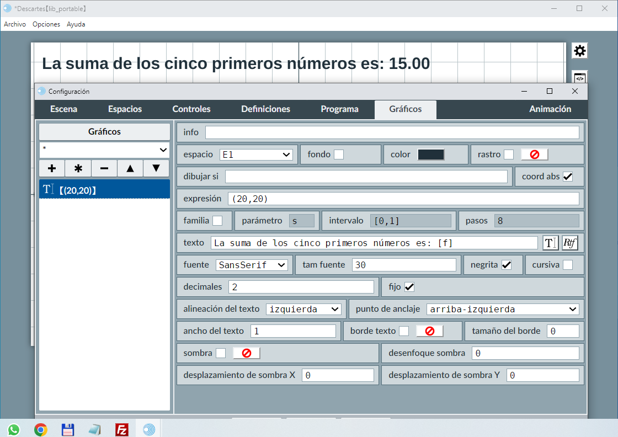Open the plain text editor icon
This screenshot has height=437, width=618.
[x=550, y=243]
